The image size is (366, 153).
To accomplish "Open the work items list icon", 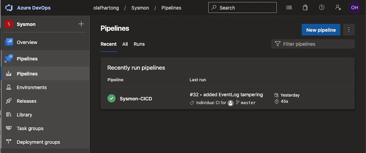I will (289, 8).
